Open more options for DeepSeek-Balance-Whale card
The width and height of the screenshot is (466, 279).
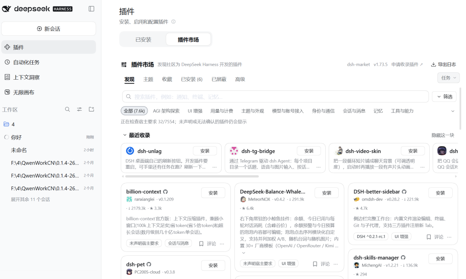coord(336,264)
